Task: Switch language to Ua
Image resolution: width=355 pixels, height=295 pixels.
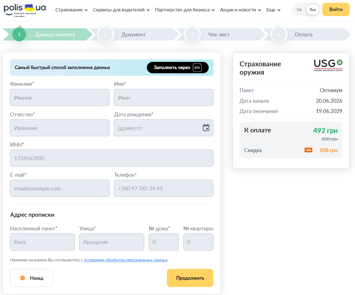Action: pos(299,9)
